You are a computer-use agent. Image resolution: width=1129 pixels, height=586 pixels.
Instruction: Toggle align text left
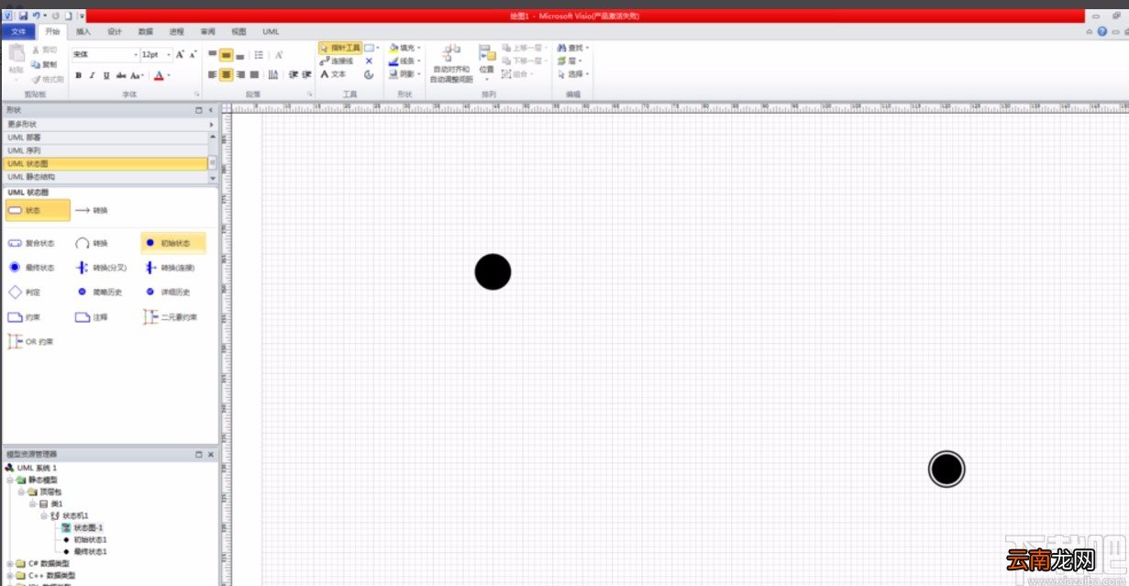(213, 74)
